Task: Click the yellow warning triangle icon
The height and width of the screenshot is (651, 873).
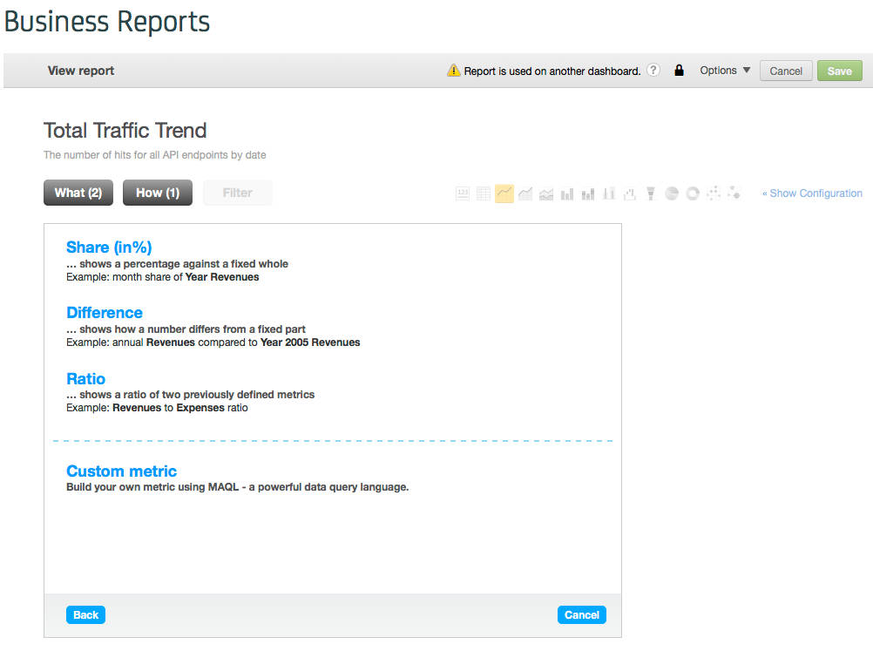Action: 453,71
